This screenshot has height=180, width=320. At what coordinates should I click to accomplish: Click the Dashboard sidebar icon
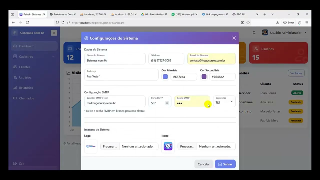(x=15, y=46)
